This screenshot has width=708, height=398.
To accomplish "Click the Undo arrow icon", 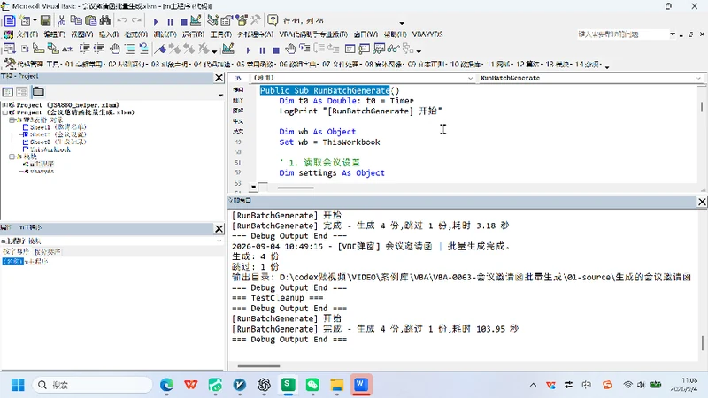I will click(122, 20).
